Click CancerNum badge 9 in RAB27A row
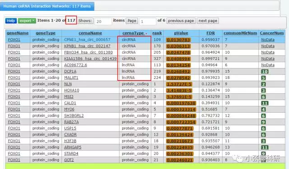 click(264, 122)
